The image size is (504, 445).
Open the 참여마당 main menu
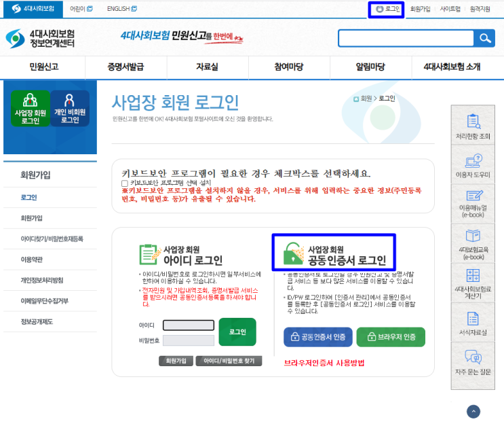pyautogui.click(x=289, y=67)
